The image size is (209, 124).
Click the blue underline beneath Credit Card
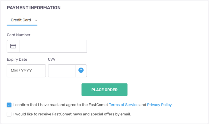22,25
